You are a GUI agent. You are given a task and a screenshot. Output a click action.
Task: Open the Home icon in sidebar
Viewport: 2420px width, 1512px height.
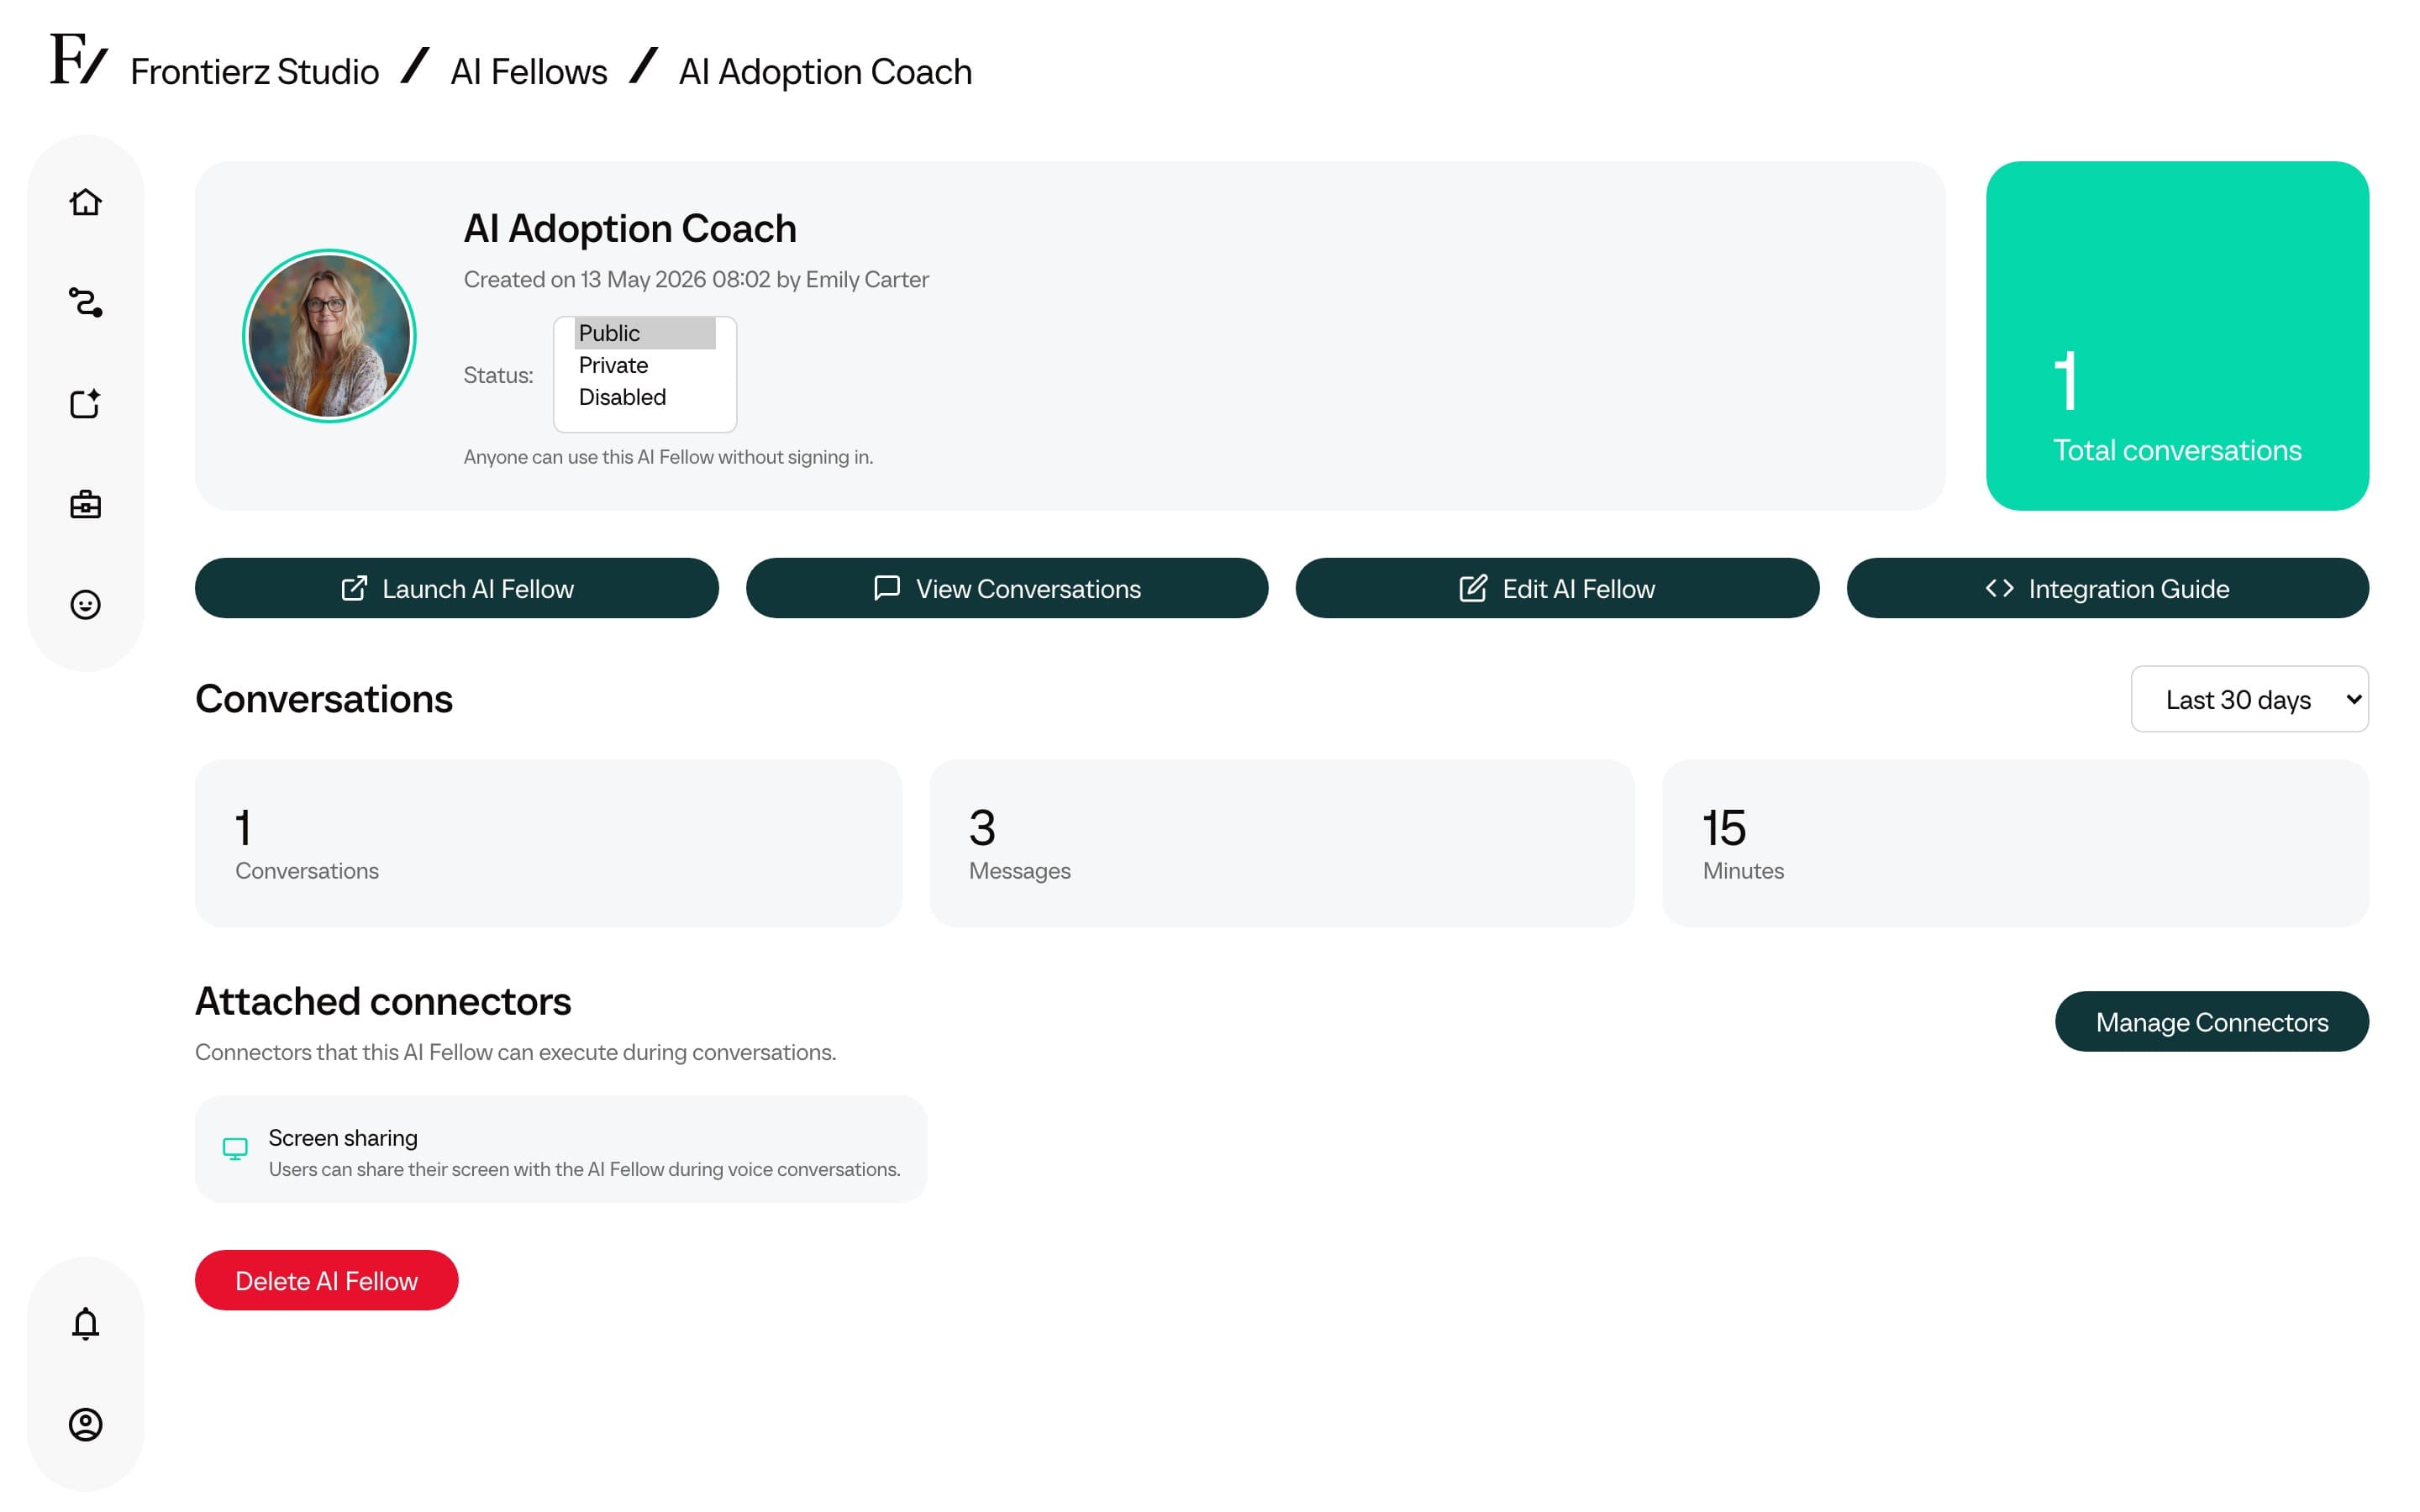pyautogui.click(x=85, y=202)
